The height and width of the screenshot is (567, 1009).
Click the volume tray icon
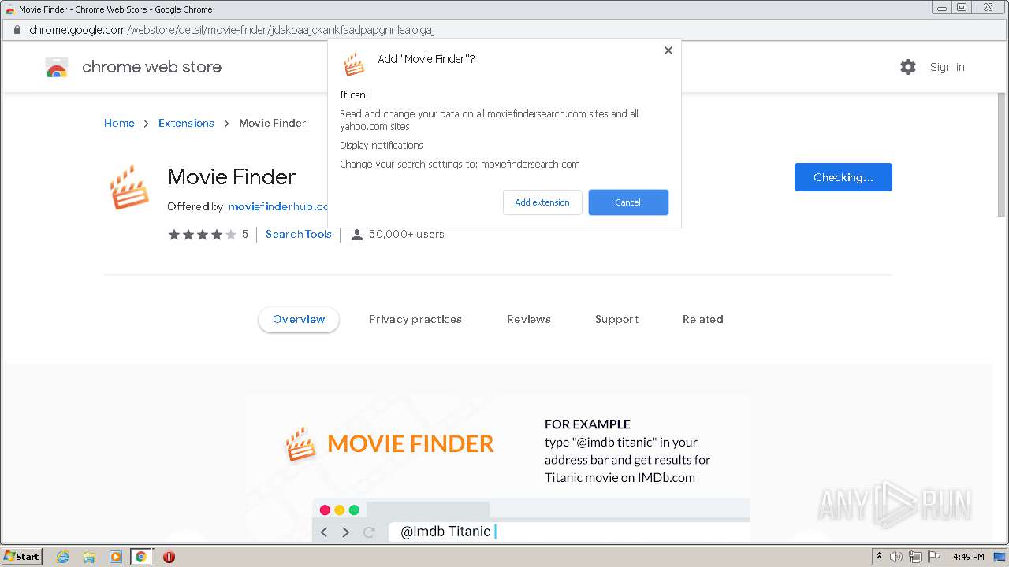point(896,557)
